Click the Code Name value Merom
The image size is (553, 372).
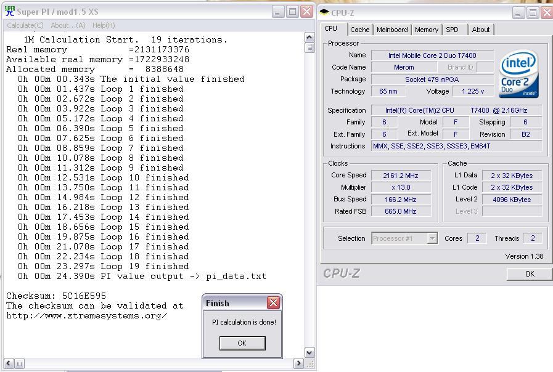404,67
